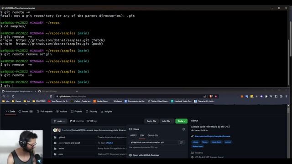Select the SSH clone tab
Image resolution: width=292 pixels, height=164 pixels.
click(142, 135)
